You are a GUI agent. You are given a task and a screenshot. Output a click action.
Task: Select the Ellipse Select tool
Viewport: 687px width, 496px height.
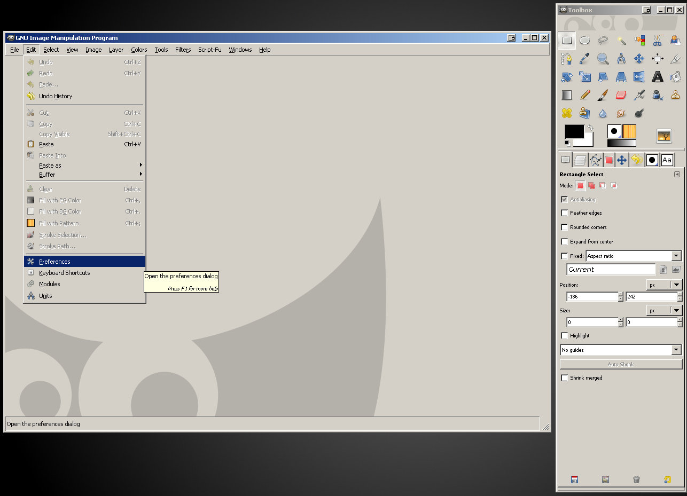(x=585, y=41)
